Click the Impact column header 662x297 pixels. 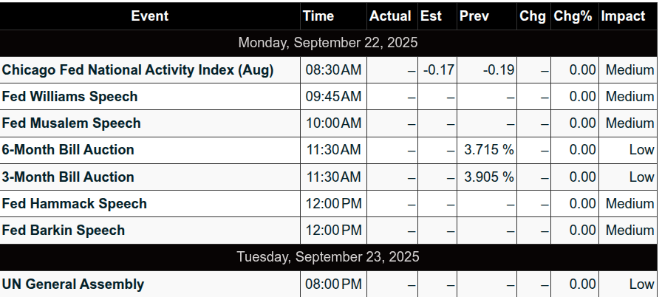(623, 16)
